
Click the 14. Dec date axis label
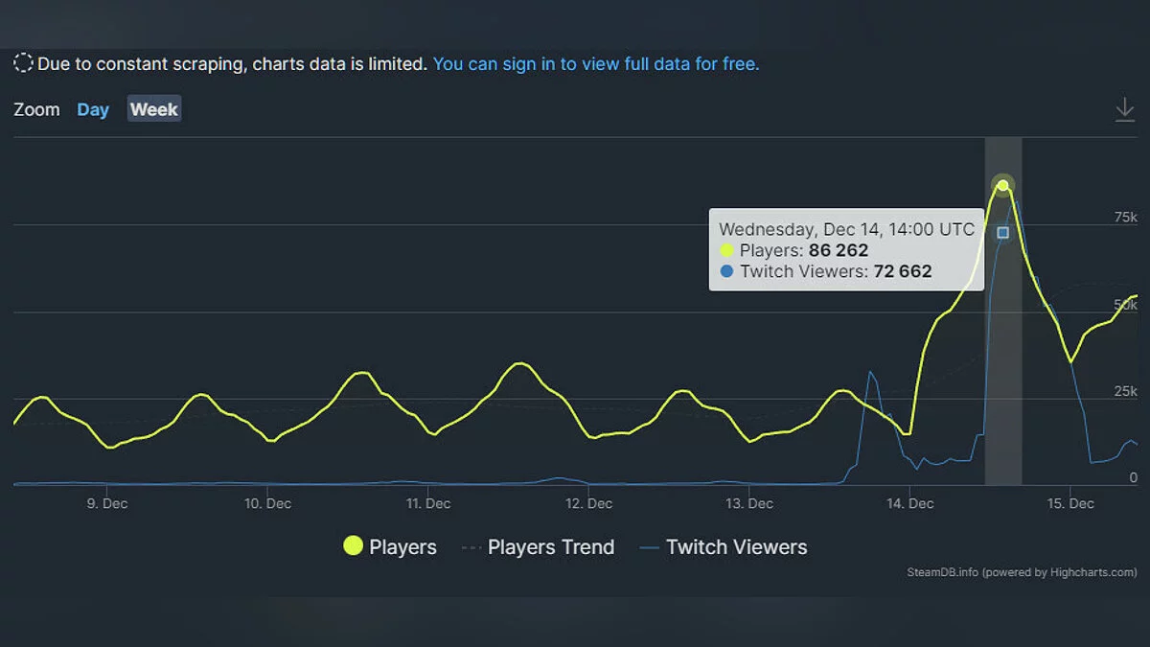[909, 503]
